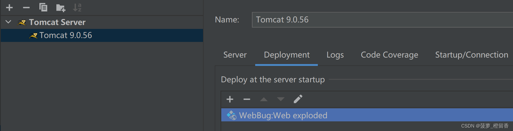
Task: Switch to the Startup/Connection tab
Action: [x=472, y=55]
